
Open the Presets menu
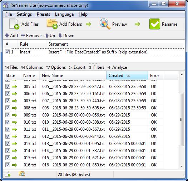[x=43, y=14]
